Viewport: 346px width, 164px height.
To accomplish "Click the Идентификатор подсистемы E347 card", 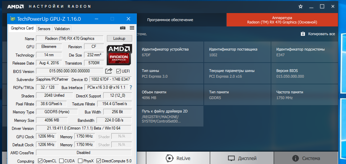I will click(305, 52).
